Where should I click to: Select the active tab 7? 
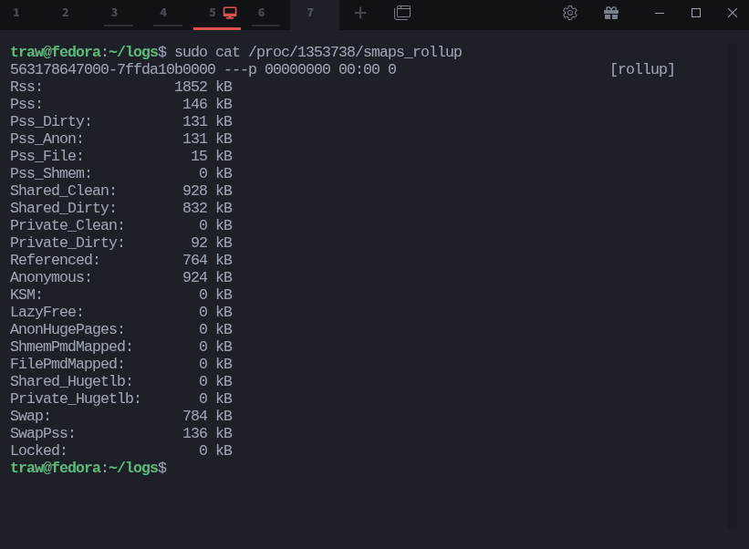coord(311,13)
